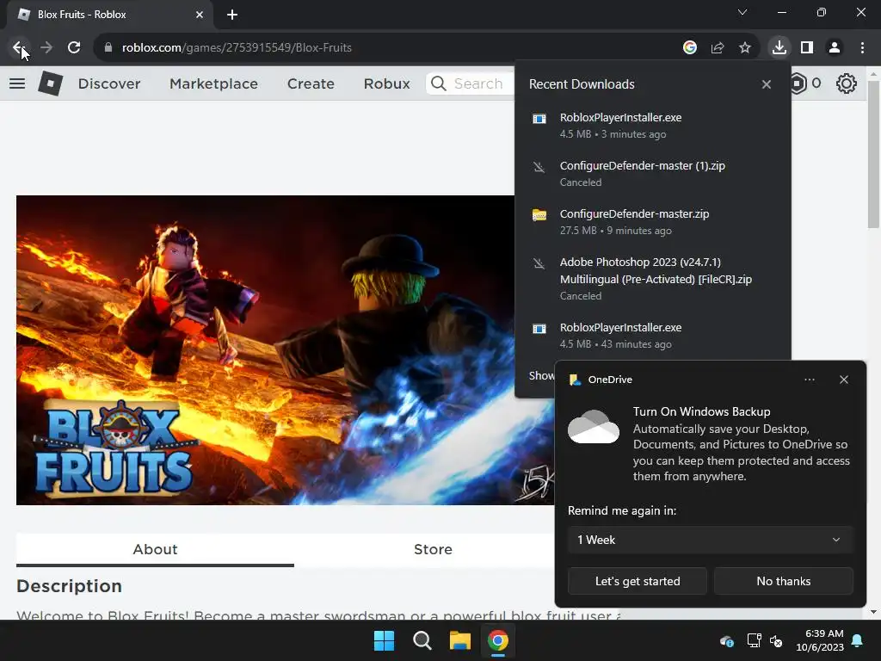The width and height of the screenshot is (881, 661).
Task: Open the Chrome side panel icon
Action: click(807, 48)
